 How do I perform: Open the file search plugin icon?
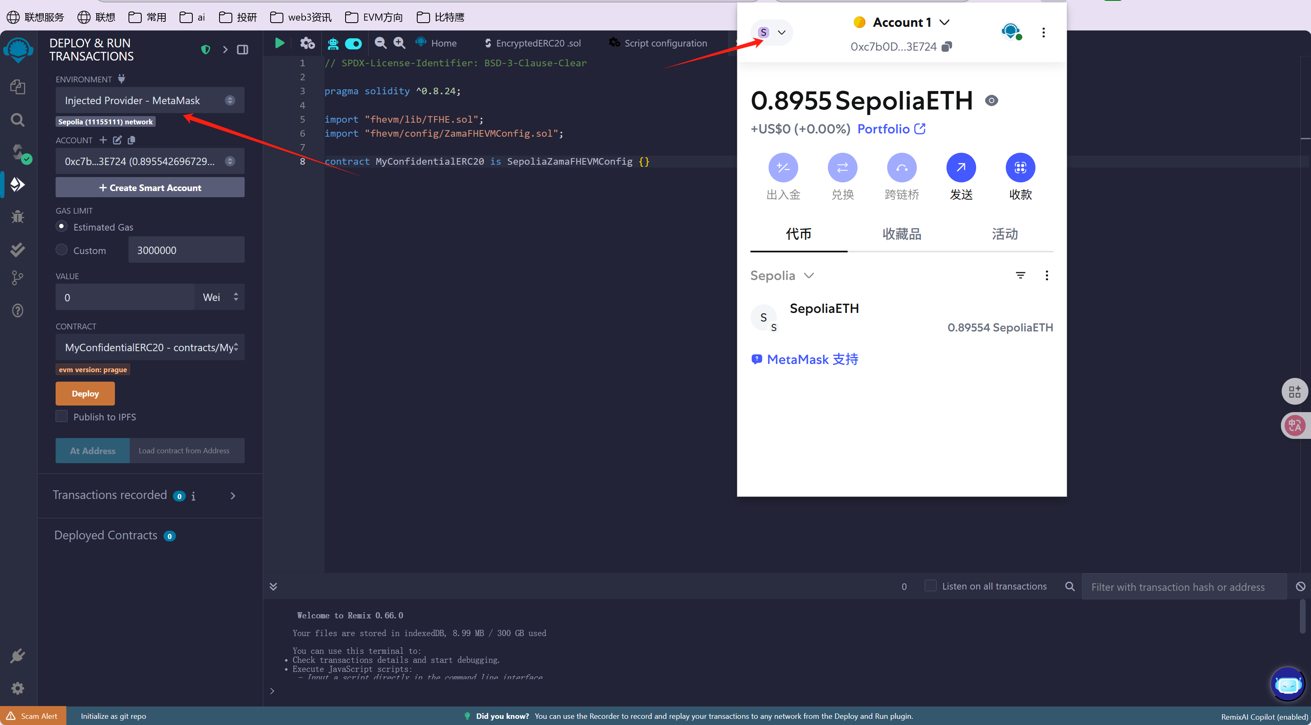tap(18, 120)
